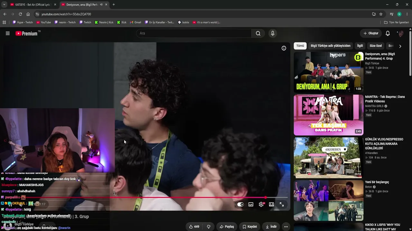The image size is (412, 231).
Task: Open the Beton channel name
Action: pos(369,187)
